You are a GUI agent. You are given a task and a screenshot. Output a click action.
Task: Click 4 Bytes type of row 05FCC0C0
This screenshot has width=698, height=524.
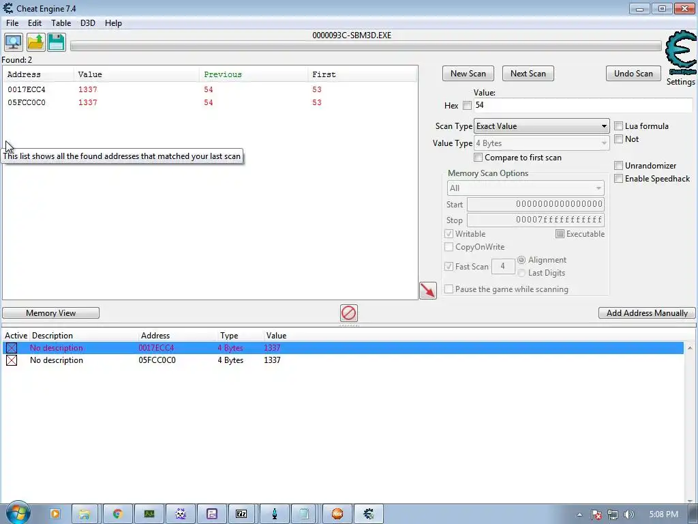point(230,360)
